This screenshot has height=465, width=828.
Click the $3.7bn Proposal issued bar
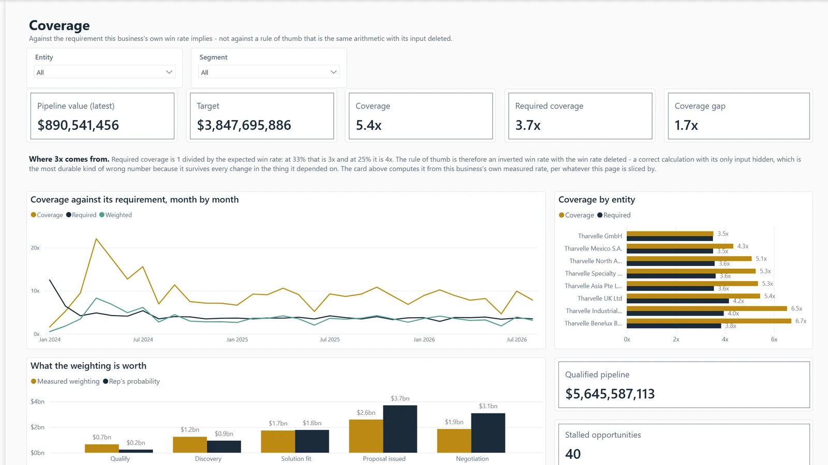400,429
